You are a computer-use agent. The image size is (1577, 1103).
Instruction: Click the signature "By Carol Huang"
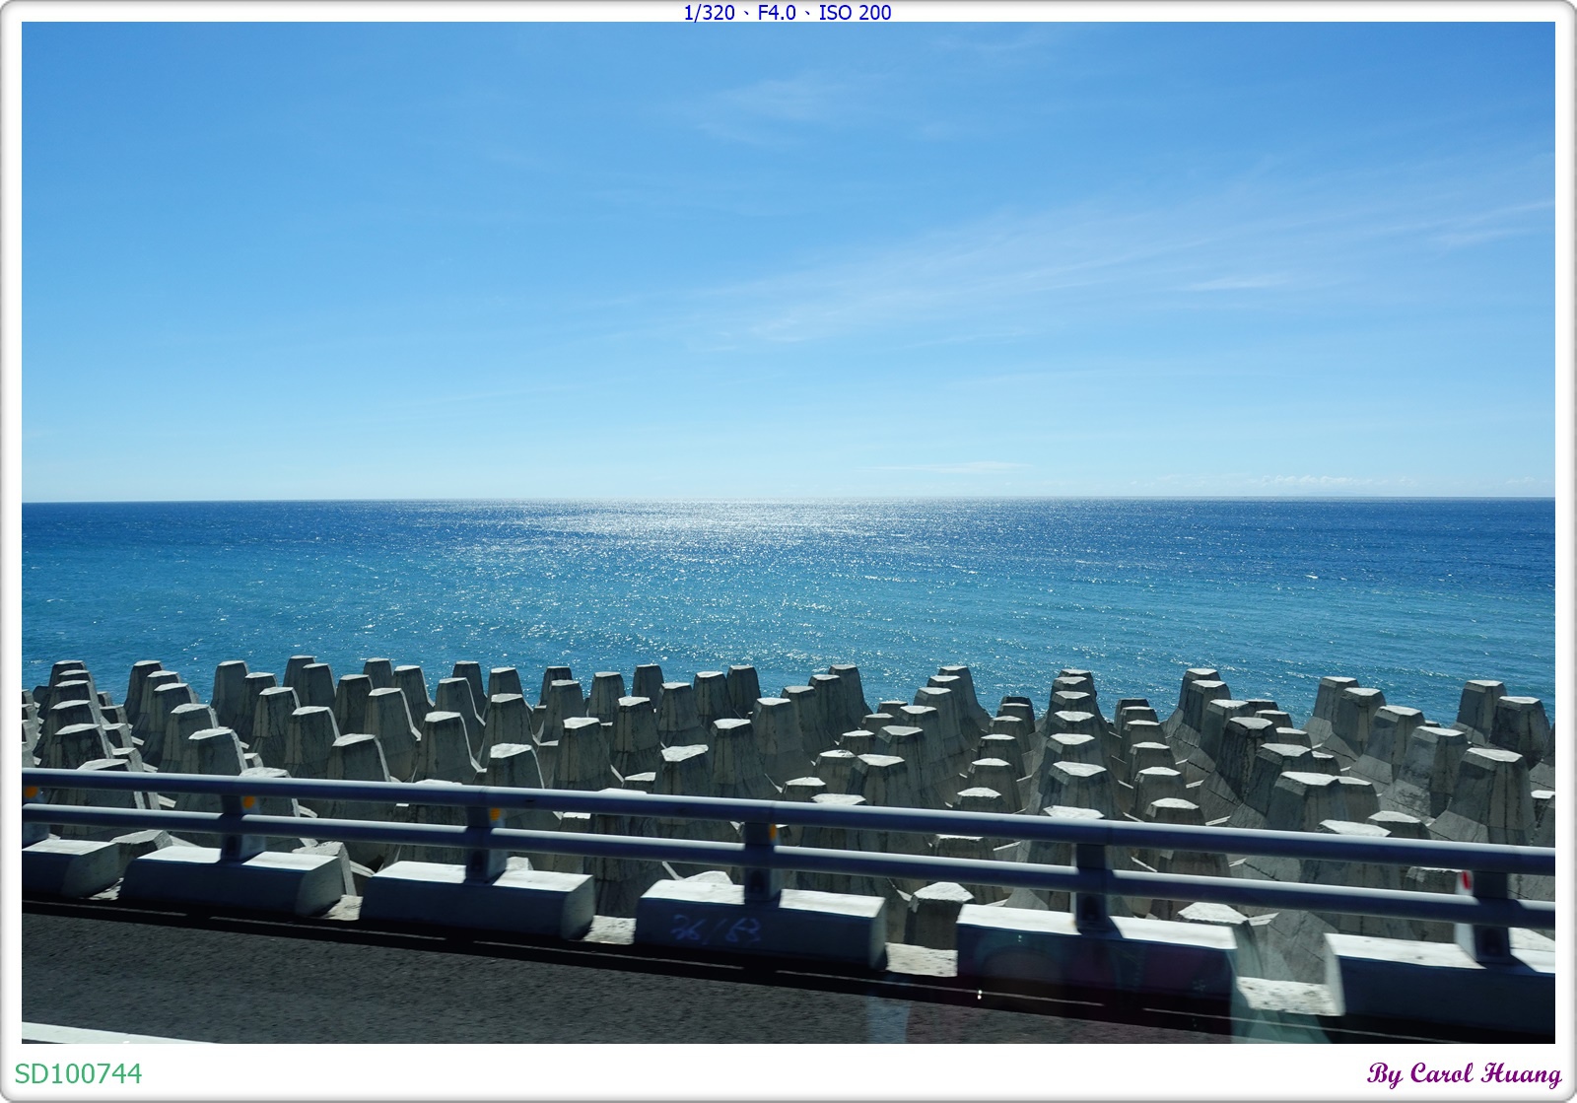1465,1073
